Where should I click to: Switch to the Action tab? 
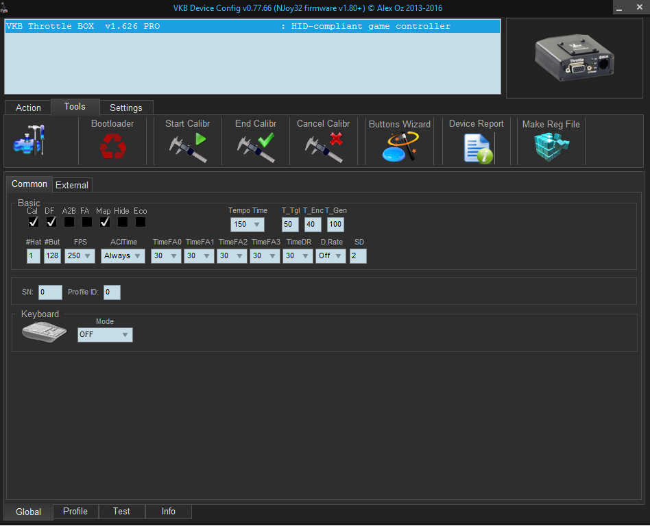[28, 108]
